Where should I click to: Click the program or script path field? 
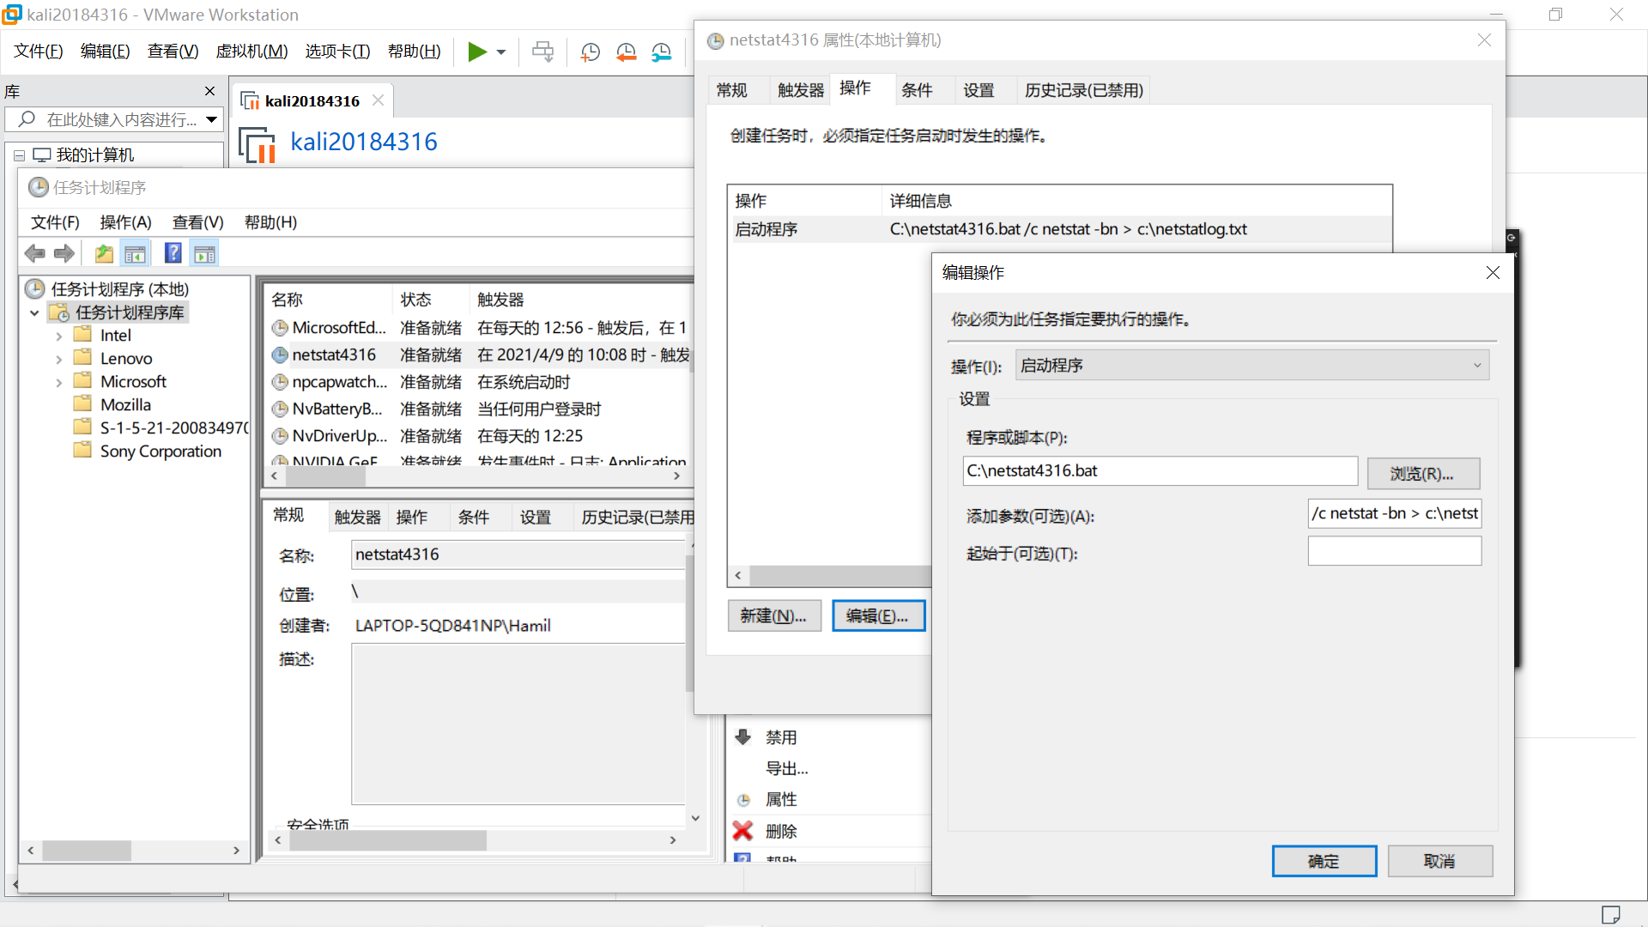pyautogui.click(x=1159, y=471)
